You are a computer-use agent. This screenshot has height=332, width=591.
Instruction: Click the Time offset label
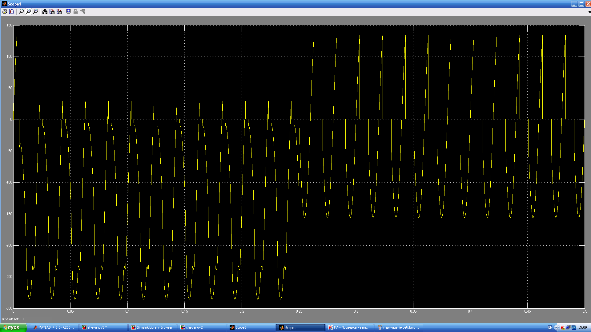(10, 319)
